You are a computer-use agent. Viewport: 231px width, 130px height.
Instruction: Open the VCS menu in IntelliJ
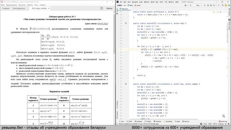[x=166, y=2]
